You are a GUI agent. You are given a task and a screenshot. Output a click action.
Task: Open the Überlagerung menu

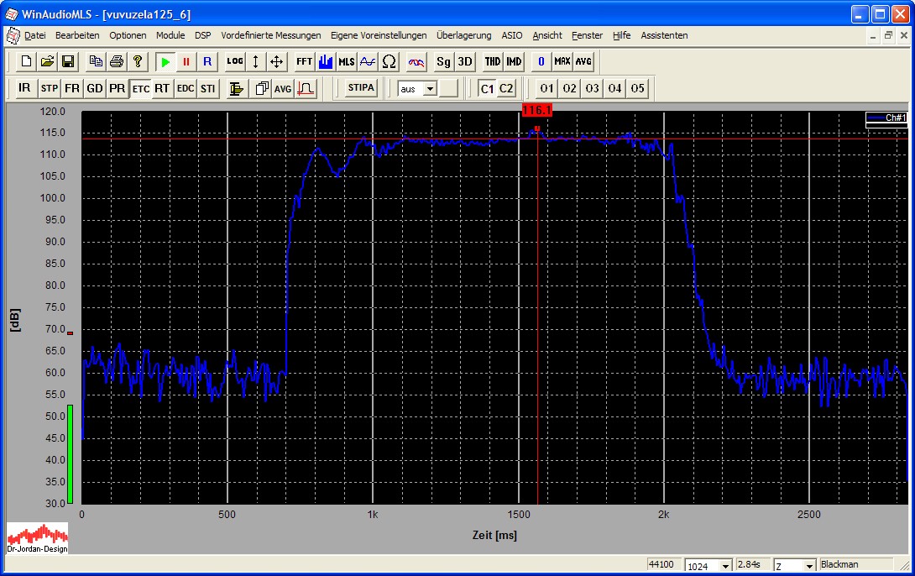[x=463, y=35]
